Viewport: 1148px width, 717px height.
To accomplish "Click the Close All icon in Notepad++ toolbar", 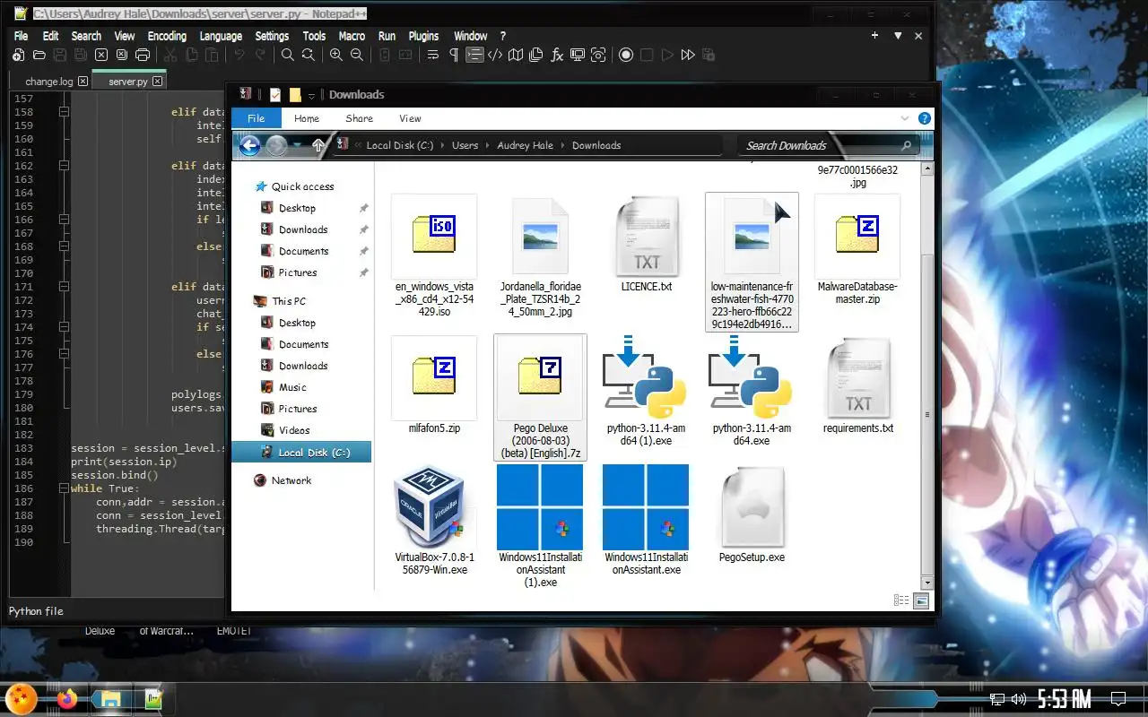I will [122, 55].
